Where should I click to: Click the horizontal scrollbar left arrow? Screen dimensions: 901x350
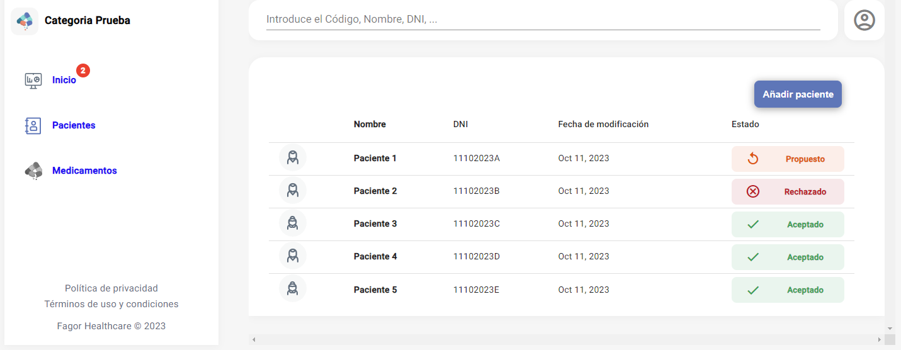tap(254, 340)
